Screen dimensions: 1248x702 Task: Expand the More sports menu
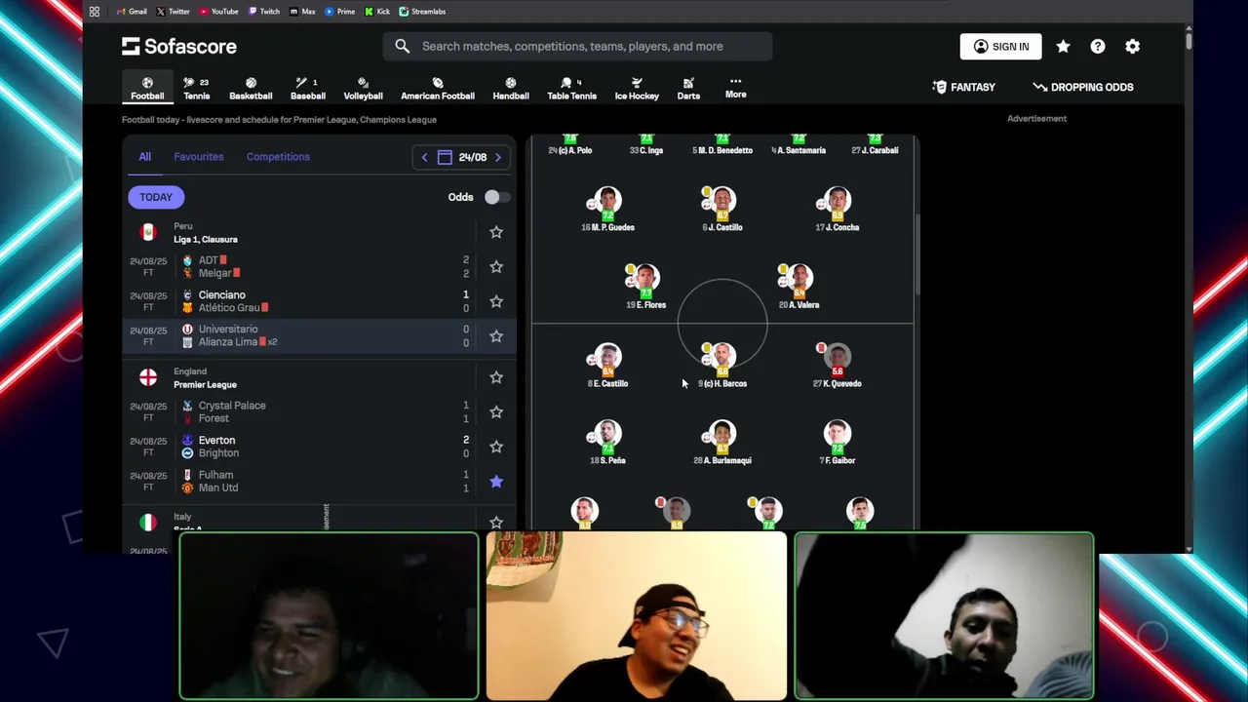(x=735, y=88)
